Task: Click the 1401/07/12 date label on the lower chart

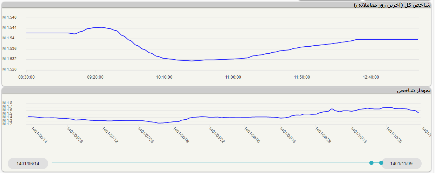Action: pos(110,135)
